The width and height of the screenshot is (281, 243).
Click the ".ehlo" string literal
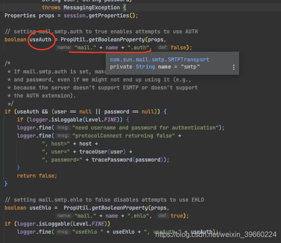click(x=138, y=216)
